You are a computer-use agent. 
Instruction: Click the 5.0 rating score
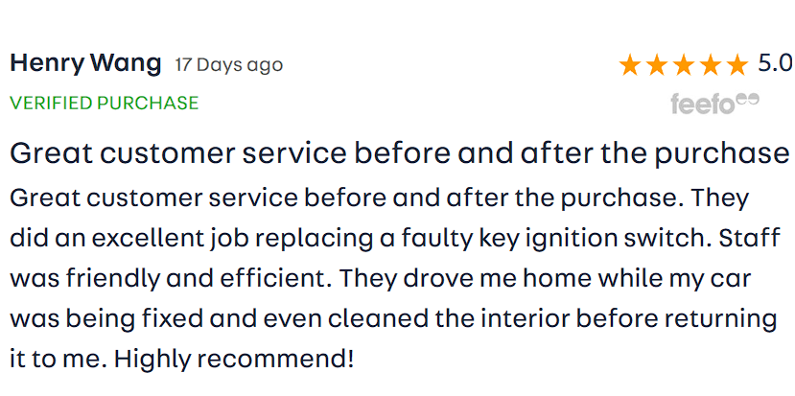(x=775, y=64)
